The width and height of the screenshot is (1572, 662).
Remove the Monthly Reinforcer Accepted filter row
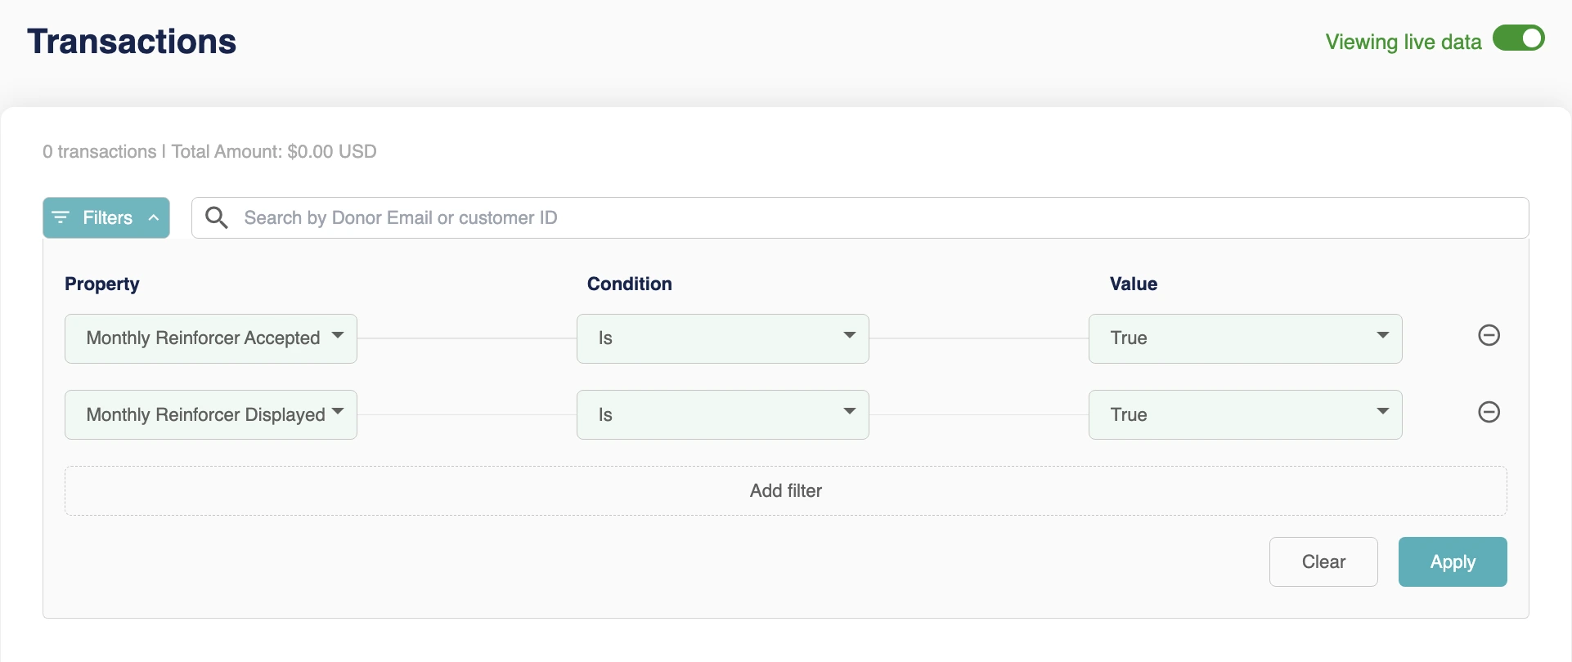point(1489,335)
